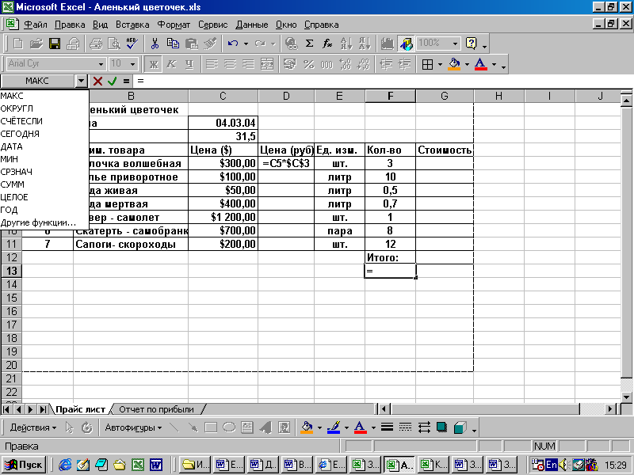The width and height of the screenshot is (634, 475).
Task: Undo the last action
Action: [233, 44]
